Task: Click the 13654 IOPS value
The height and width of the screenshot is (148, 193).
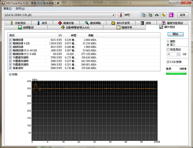Action: pos(56,44)
